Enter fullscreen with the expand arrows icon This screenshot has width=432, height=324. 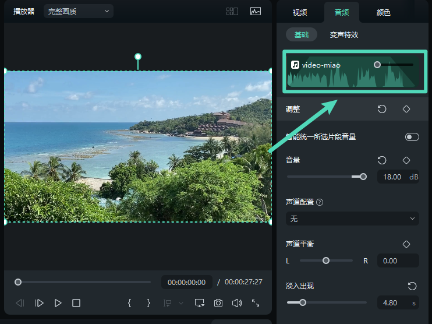point(256,304)
